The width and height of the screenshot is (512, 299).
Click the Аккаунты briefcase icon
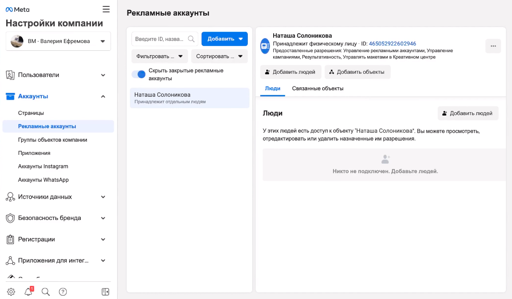10,96
